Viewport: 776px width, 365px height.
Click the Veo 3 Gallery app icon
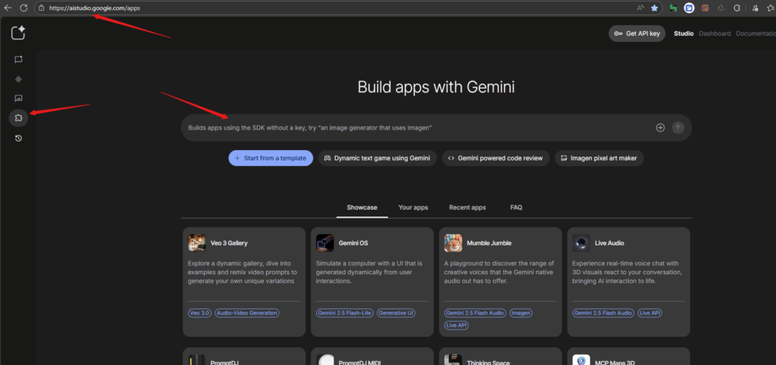click(x=197, y=243)
